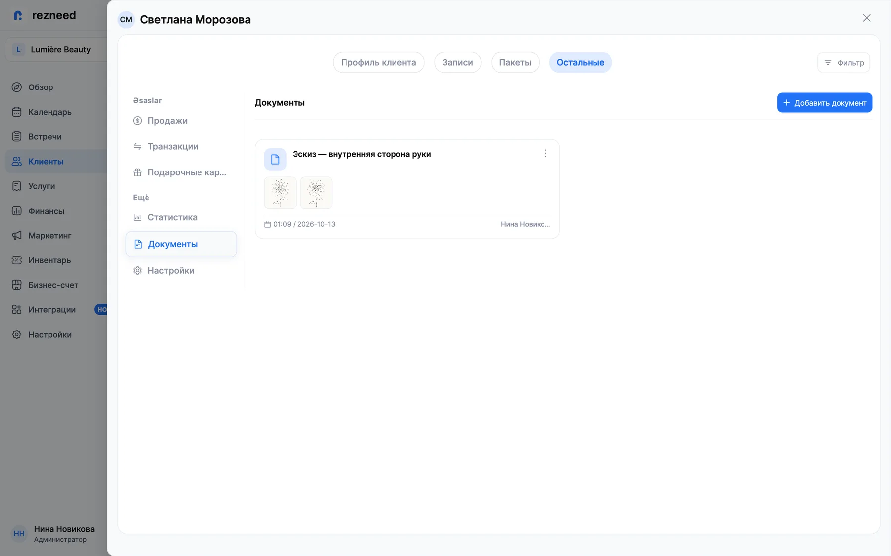Open the Фильтр button
The image size is (891, 556).
pyautogui.click(x=843, y=63)
